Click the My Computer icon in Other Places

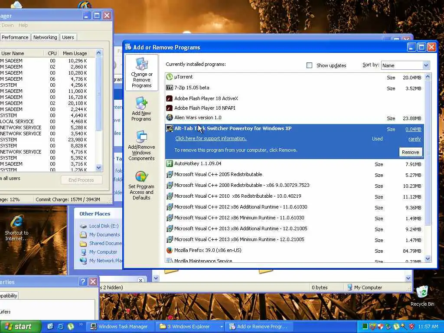pyautogui.click(x=83, y=252)
